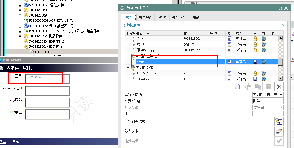
Task: Select the ItemRevID row in table
Action: point(201,79)
